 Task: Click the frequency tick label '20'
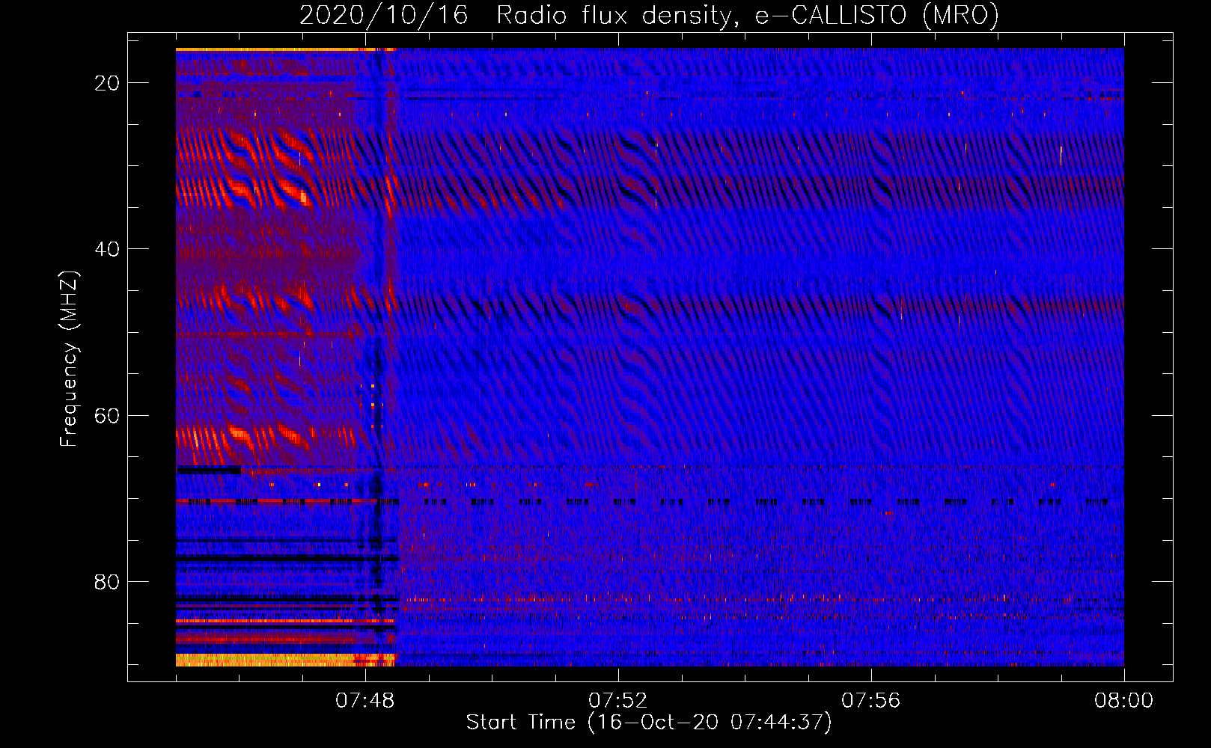107,83
